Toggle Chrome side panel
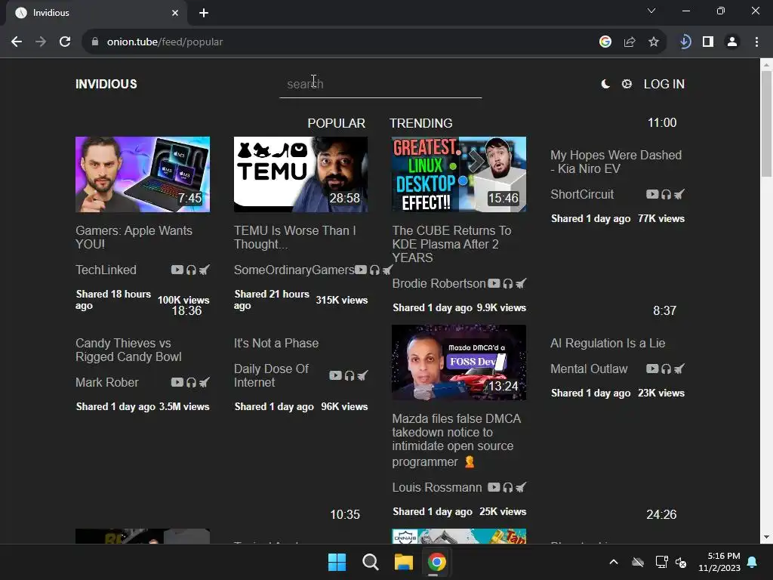The height and width of the screenshot is (580, 773). click(708, 42)
